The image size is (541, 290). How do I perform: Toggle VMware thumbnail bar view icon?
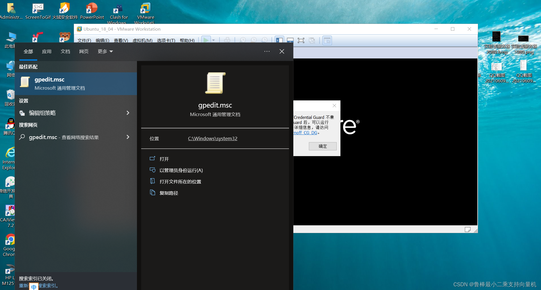[x=290, y=40]
